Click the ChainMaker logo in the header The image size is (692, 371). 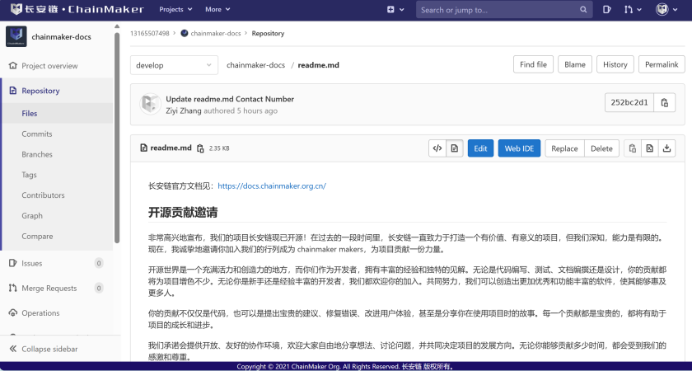(x=77, y=9)
